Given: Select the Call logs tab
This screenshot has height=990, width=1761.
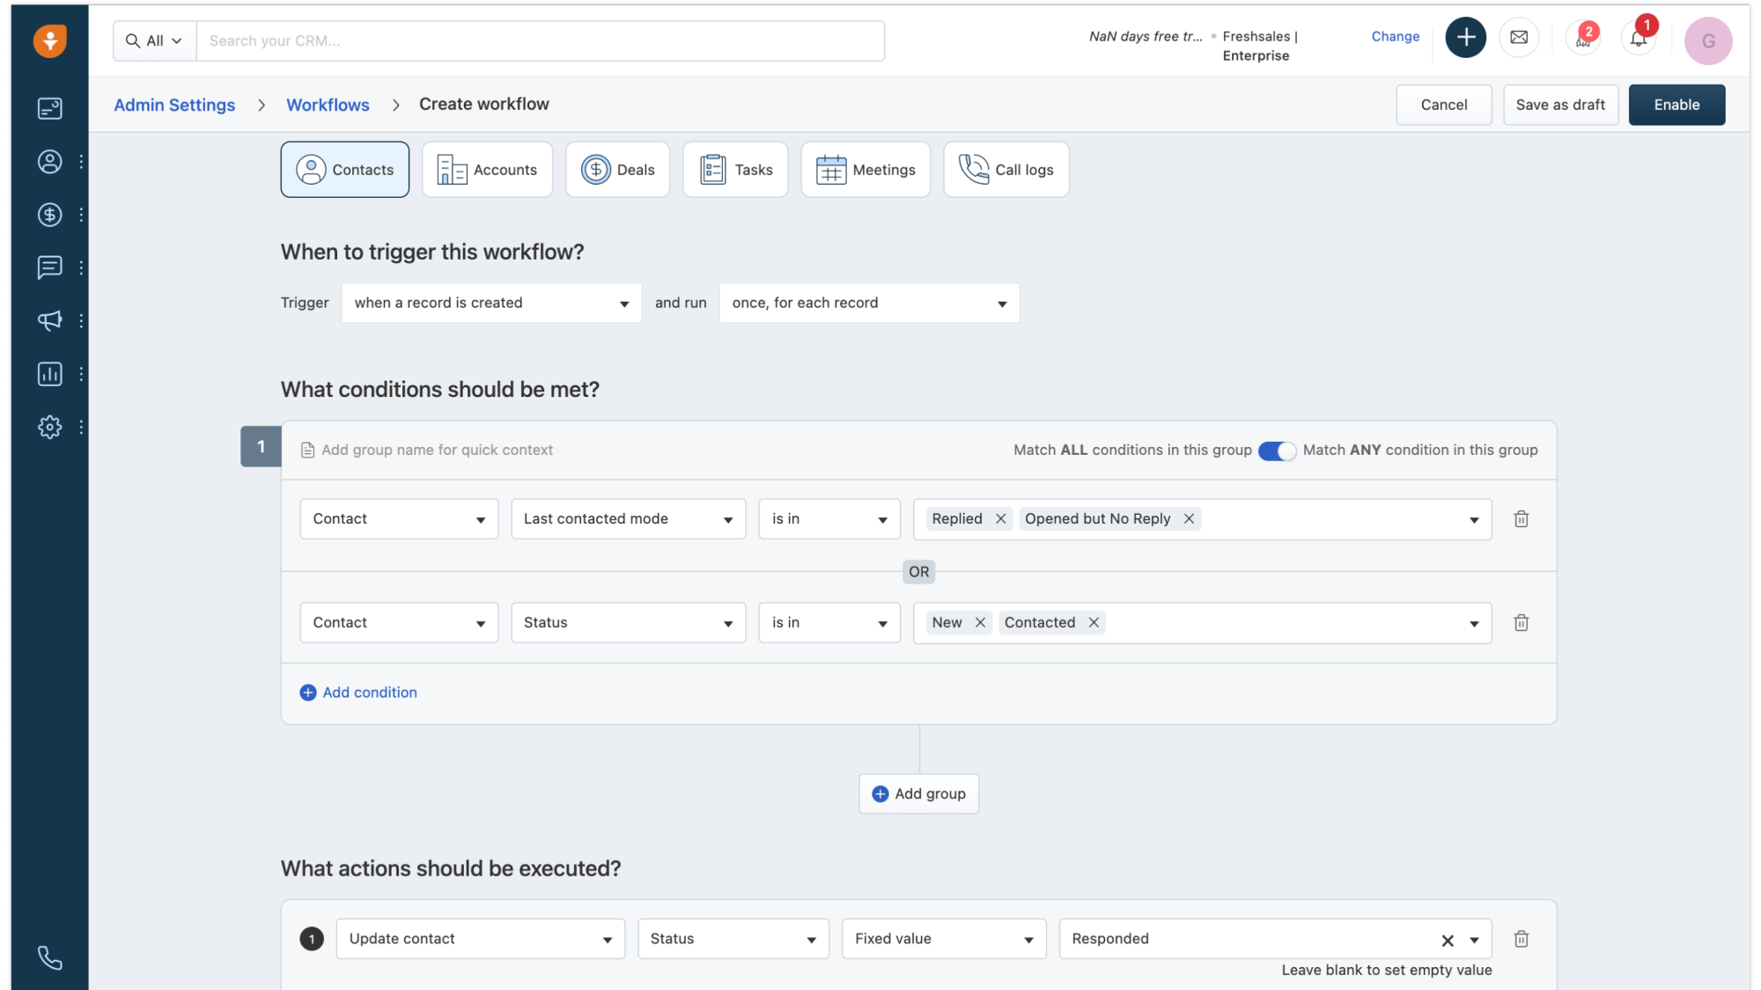Looking at the screenshot, I should (1006, 169).
